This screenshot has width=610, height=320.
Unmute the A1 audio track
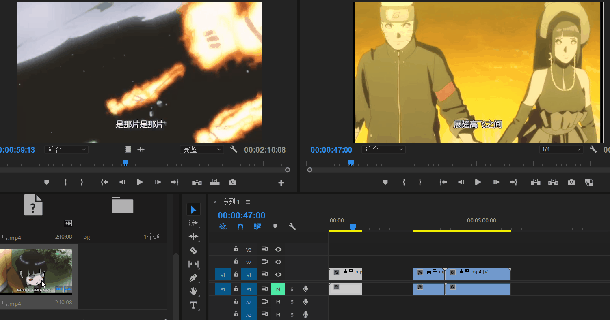click(x=278, y=289)
